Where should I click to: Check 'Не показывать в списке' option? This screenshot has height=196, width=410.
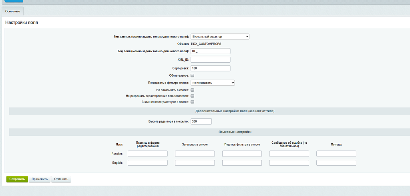tap(193, 90)
